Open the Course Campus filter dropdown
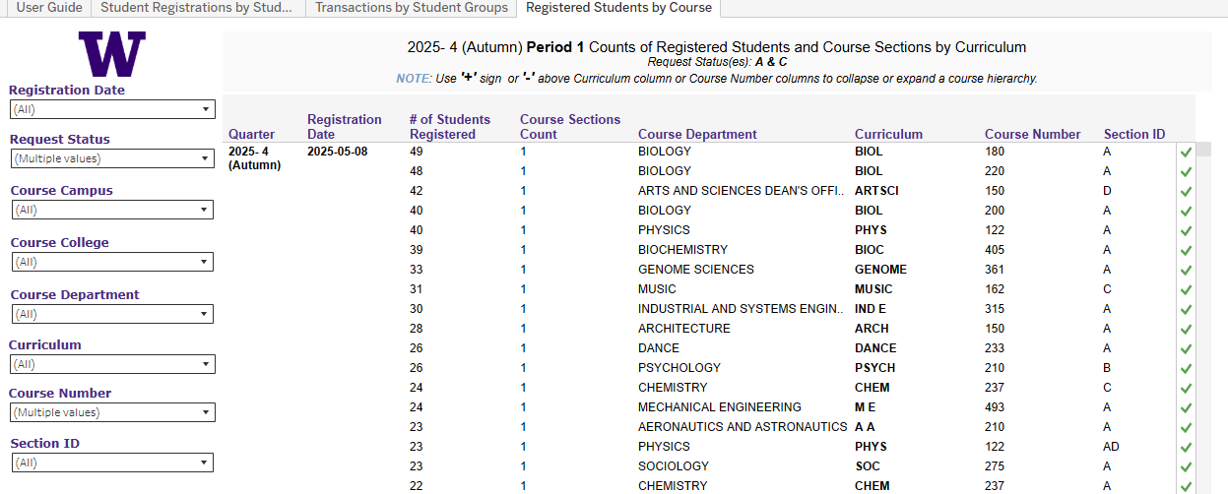 [112, 210]
